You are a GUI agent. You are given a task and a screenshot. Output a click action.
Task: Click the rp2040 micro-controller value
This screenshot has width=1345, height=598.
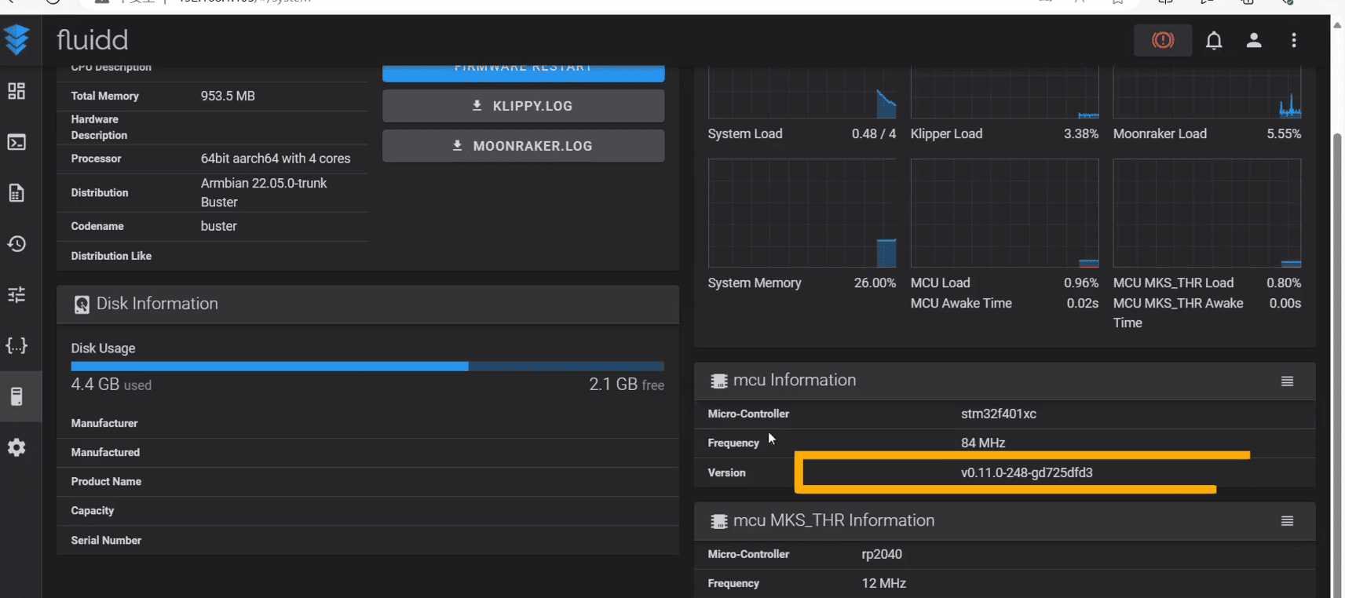pos(882,554)
